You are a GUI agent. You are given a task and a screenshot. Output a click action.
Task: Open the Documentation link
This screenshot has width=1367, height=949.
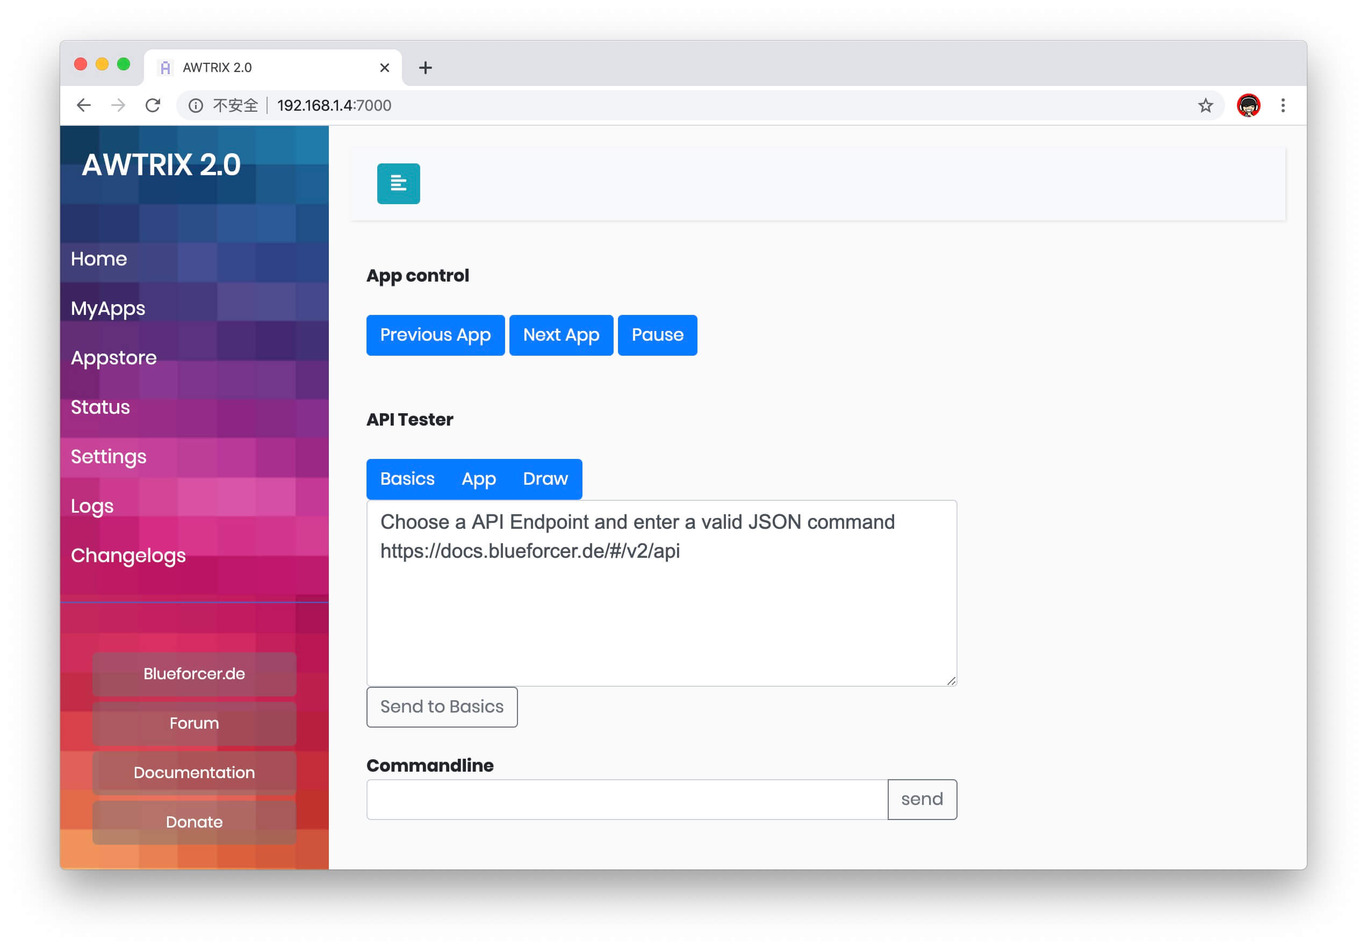194,772
